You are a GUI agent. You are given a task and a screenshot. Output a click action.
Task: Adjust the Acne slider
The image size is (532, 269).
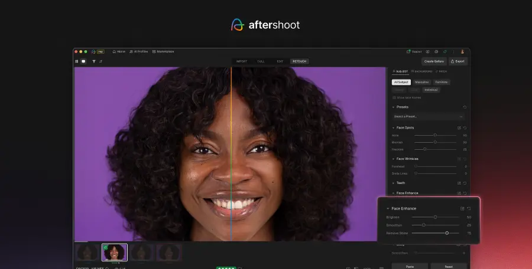(x=435, y=135)
